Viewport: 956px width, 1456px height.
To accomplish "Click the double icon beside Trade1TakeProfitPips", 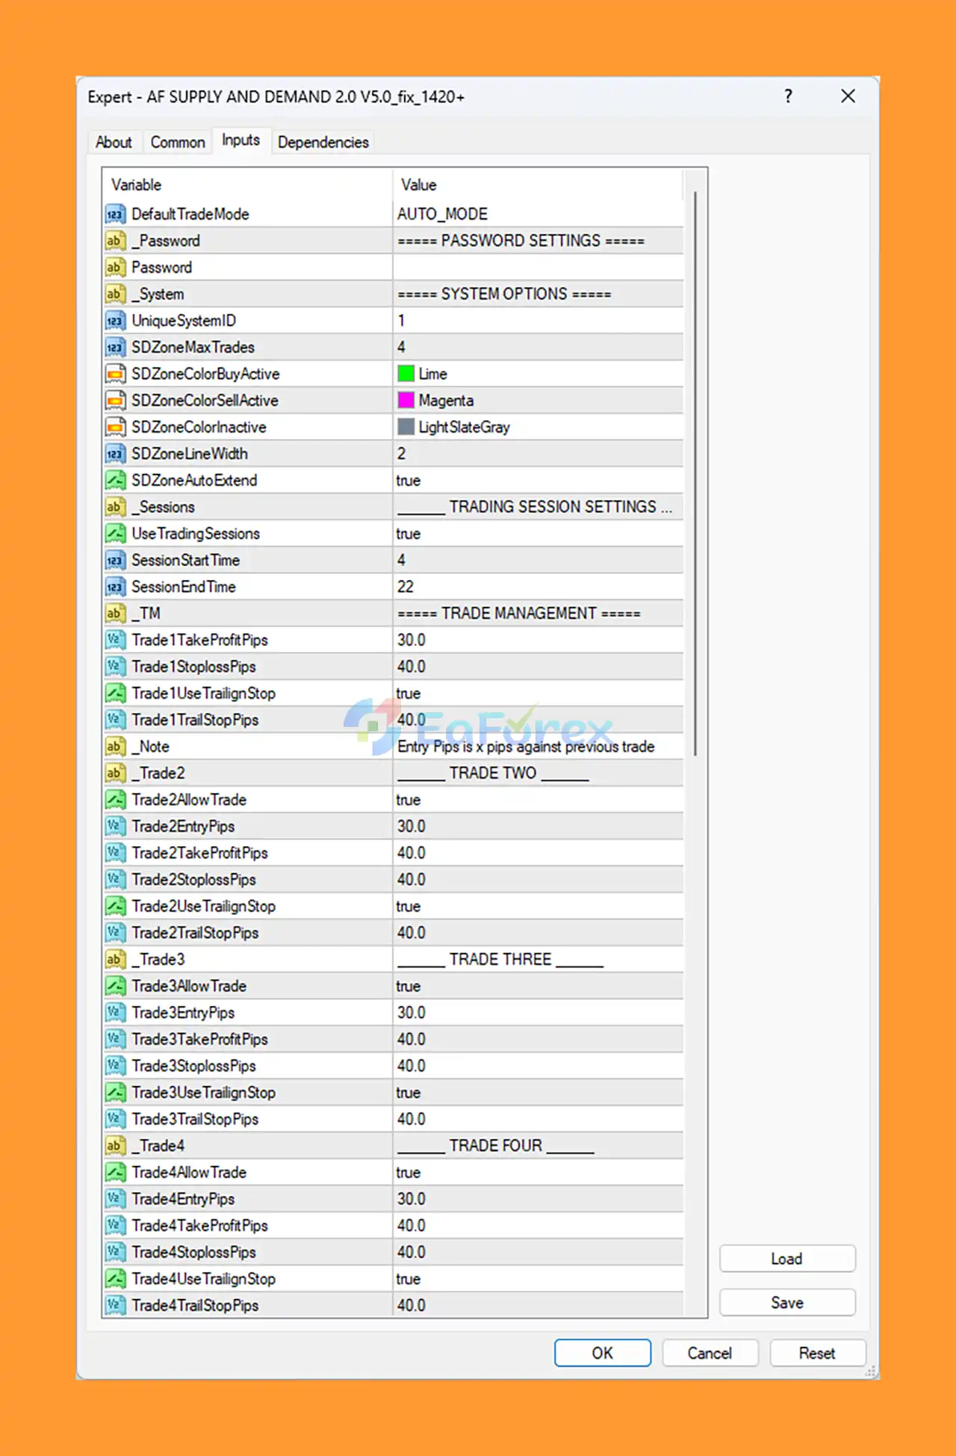I will pos(114,640).
